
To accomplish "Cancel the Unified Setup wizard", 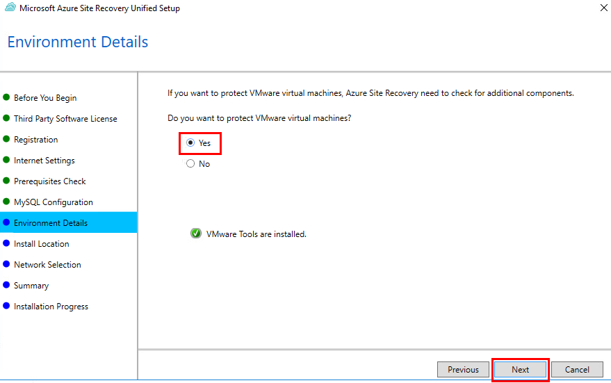I will click(x=577, y=369).
